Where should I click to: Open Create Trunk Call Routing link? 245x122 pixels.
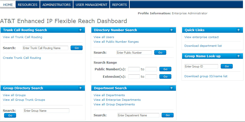(22, 58)
